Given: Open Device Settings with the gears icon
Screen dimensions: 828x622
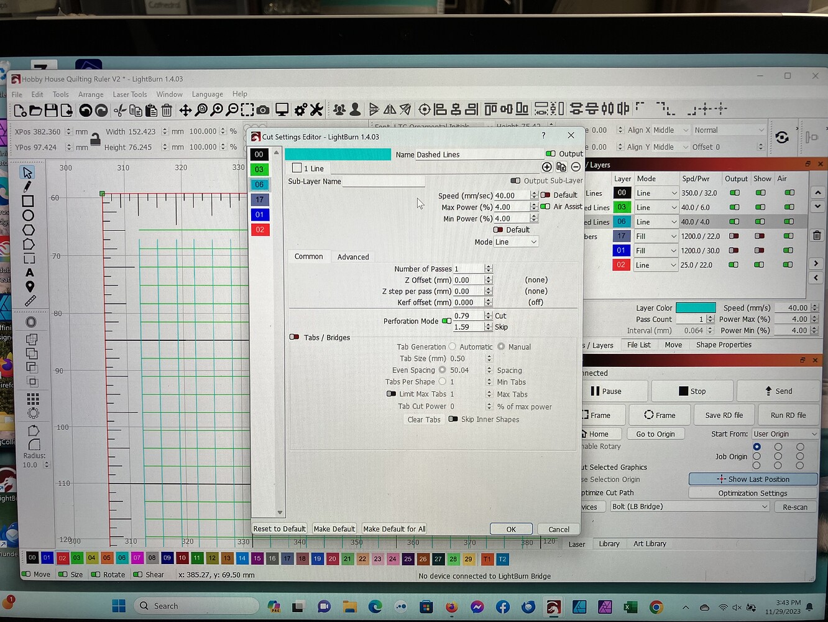Looking at the screenshot, I should (x=299, y=109).
